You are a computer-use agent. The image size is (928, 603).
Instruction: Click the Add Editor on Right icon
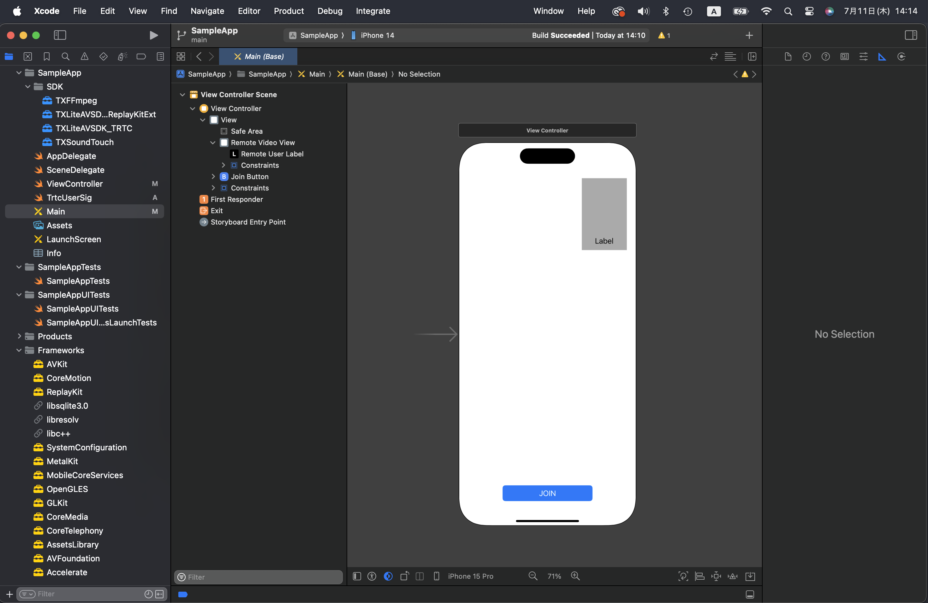coord(752,57)
